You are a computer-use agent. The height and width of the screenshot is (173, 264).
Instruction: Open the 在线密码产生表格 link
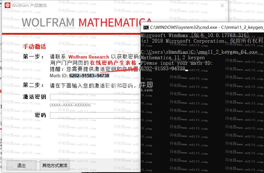pos(113,63)
